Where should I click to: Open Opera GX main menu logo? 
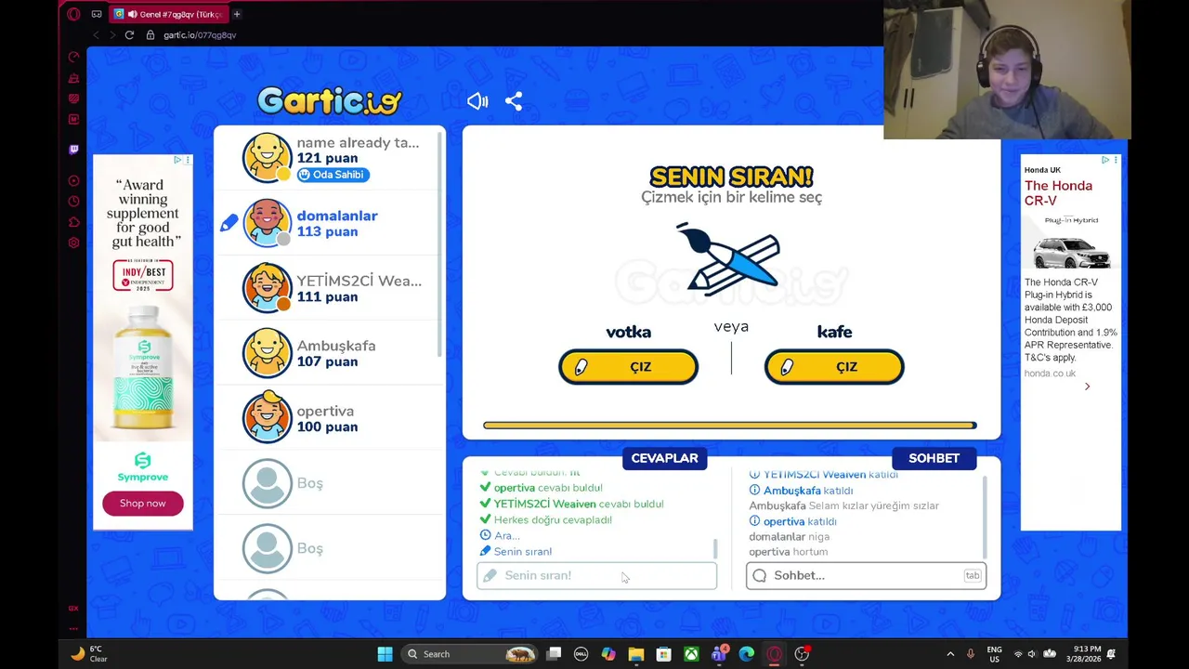click(x=73, y=14)
